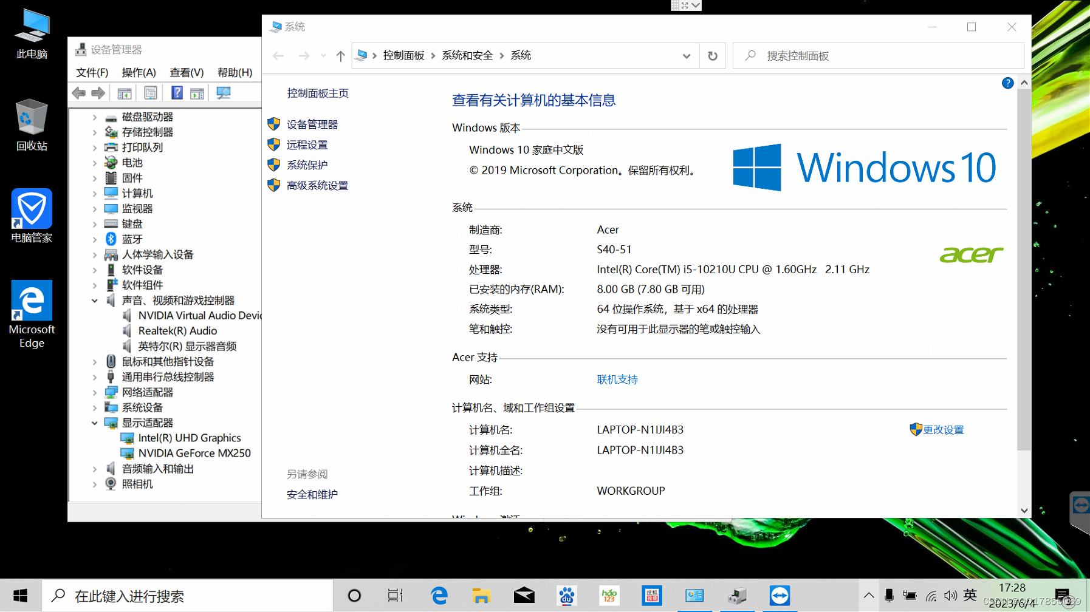Expand 蓝牙 node in device tree
The height and width of the screenshot is (612, 1090).
[x=95, y=239]
